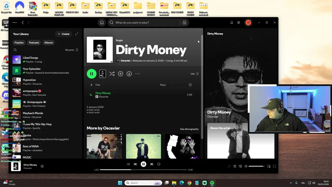Image resolution: width=332 pixels, height=187 pixels.
Task: Open the Windows Start menu
Action: [x=120, y=183]
